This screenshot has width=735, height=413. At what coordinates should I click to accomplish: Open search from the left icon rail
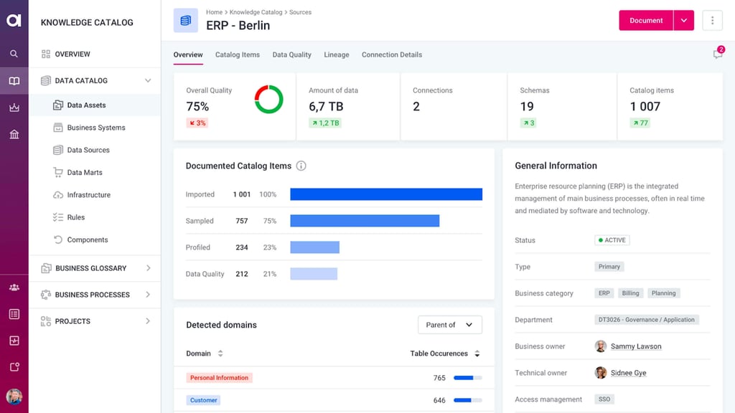coord(14,54)
